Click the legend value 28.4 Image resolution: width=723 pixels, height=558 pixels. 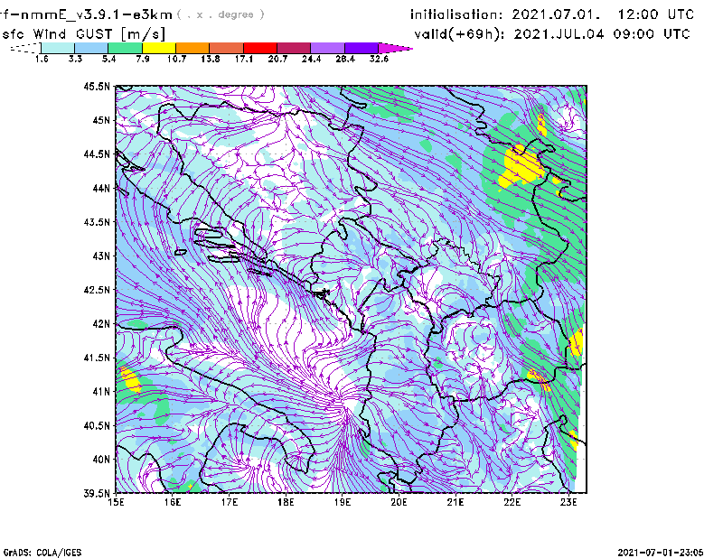click(345, 59)
